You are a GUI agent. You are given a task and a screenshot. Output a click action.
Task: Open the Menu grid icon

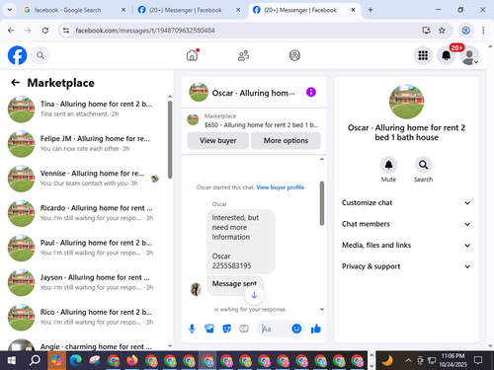423,55
